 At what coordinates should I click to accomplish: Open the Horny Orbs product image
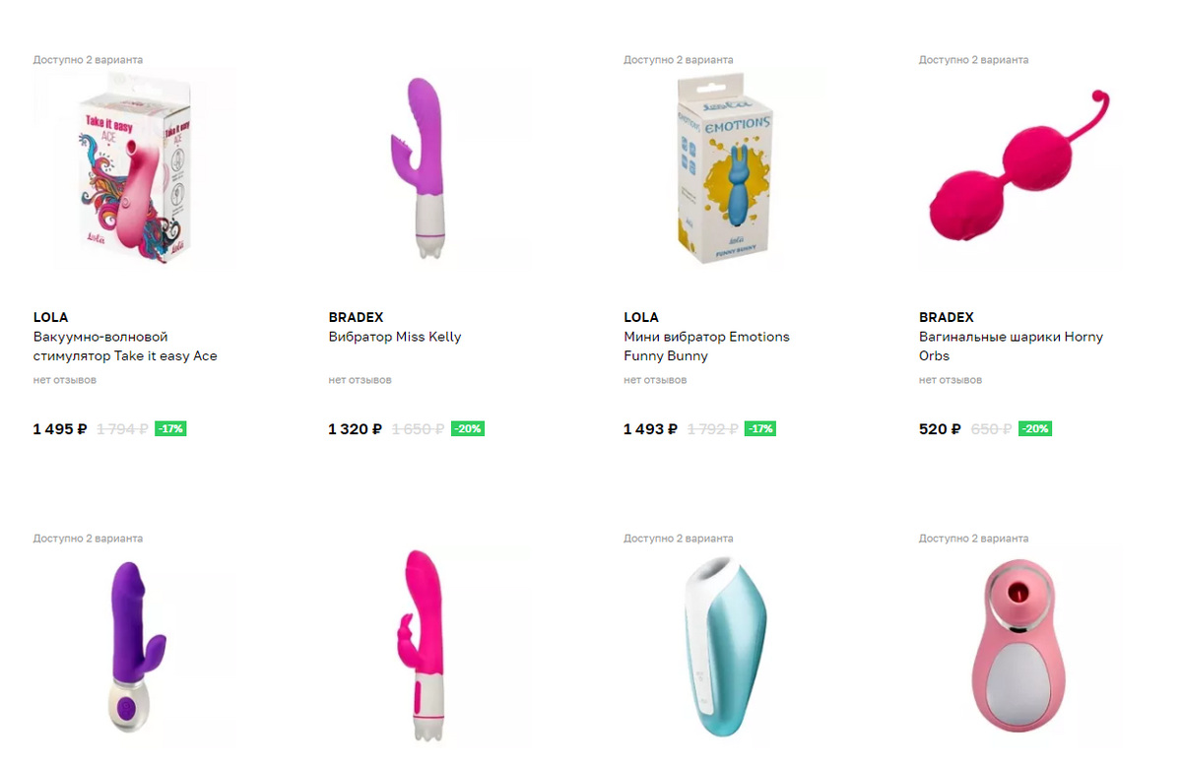1021,167
